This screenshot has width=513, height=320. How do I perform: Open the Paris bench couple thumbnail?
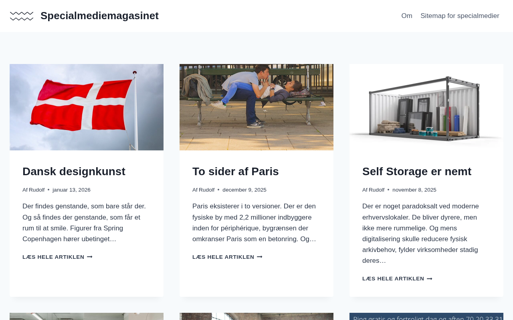(x=256, y=107)
